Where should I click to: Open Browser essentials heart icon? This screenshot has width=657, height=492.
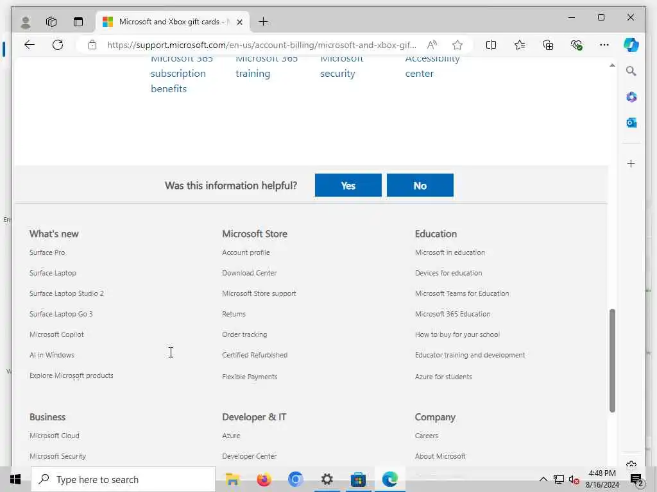coord(576,45)
